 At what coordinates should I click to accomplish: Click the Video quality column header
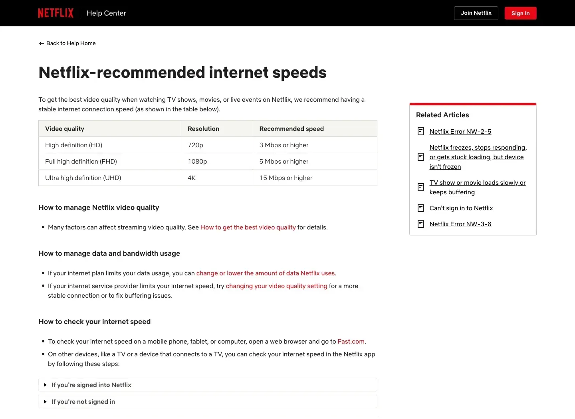click(x=110, y=128)
